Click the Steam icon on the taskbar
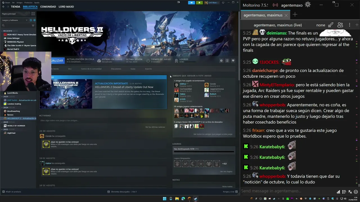 [195, 199]
